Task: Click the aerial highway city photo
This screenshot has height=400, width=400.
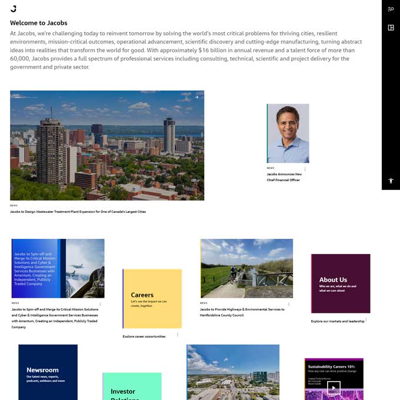Action: coord(233,372)
